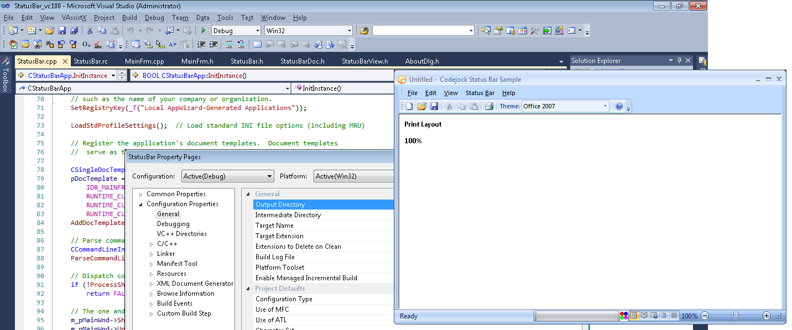Click zoom in plus button in status bar
792x330 pixels.
tap(767, 316)
